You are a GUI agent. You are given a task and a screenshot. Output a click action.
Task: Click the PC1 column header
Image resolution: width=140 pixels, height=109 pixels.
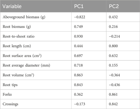point(79,6)
